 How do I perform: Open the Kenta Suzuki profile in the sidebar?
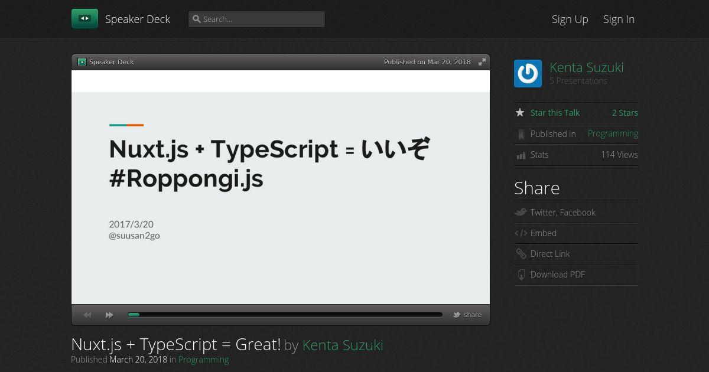[x=587, y=67]
